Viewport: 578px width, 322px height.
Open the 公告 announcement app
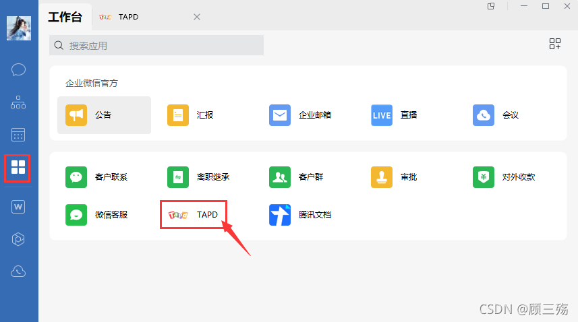(104, 115)
